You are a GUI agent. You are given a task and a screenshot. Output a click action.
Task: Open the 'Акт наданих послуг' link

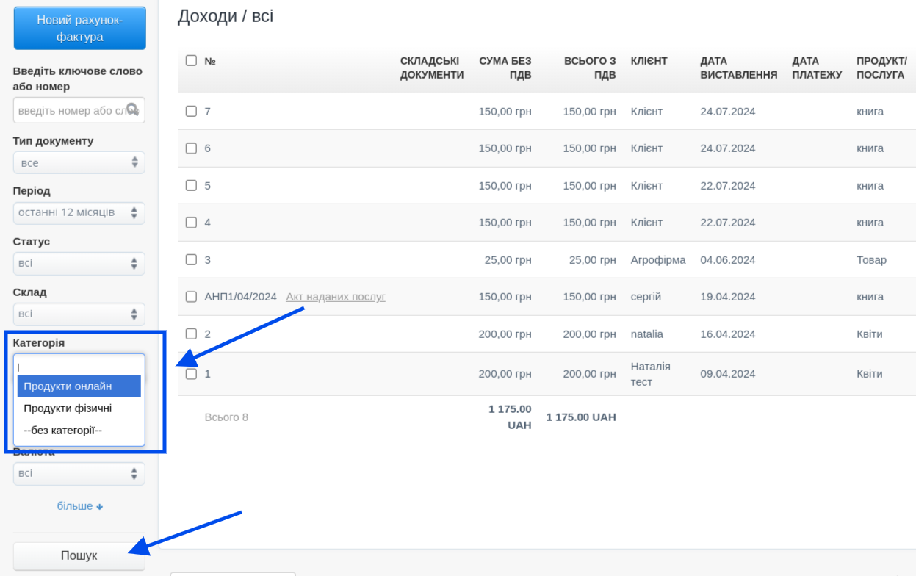pos(335,297)
